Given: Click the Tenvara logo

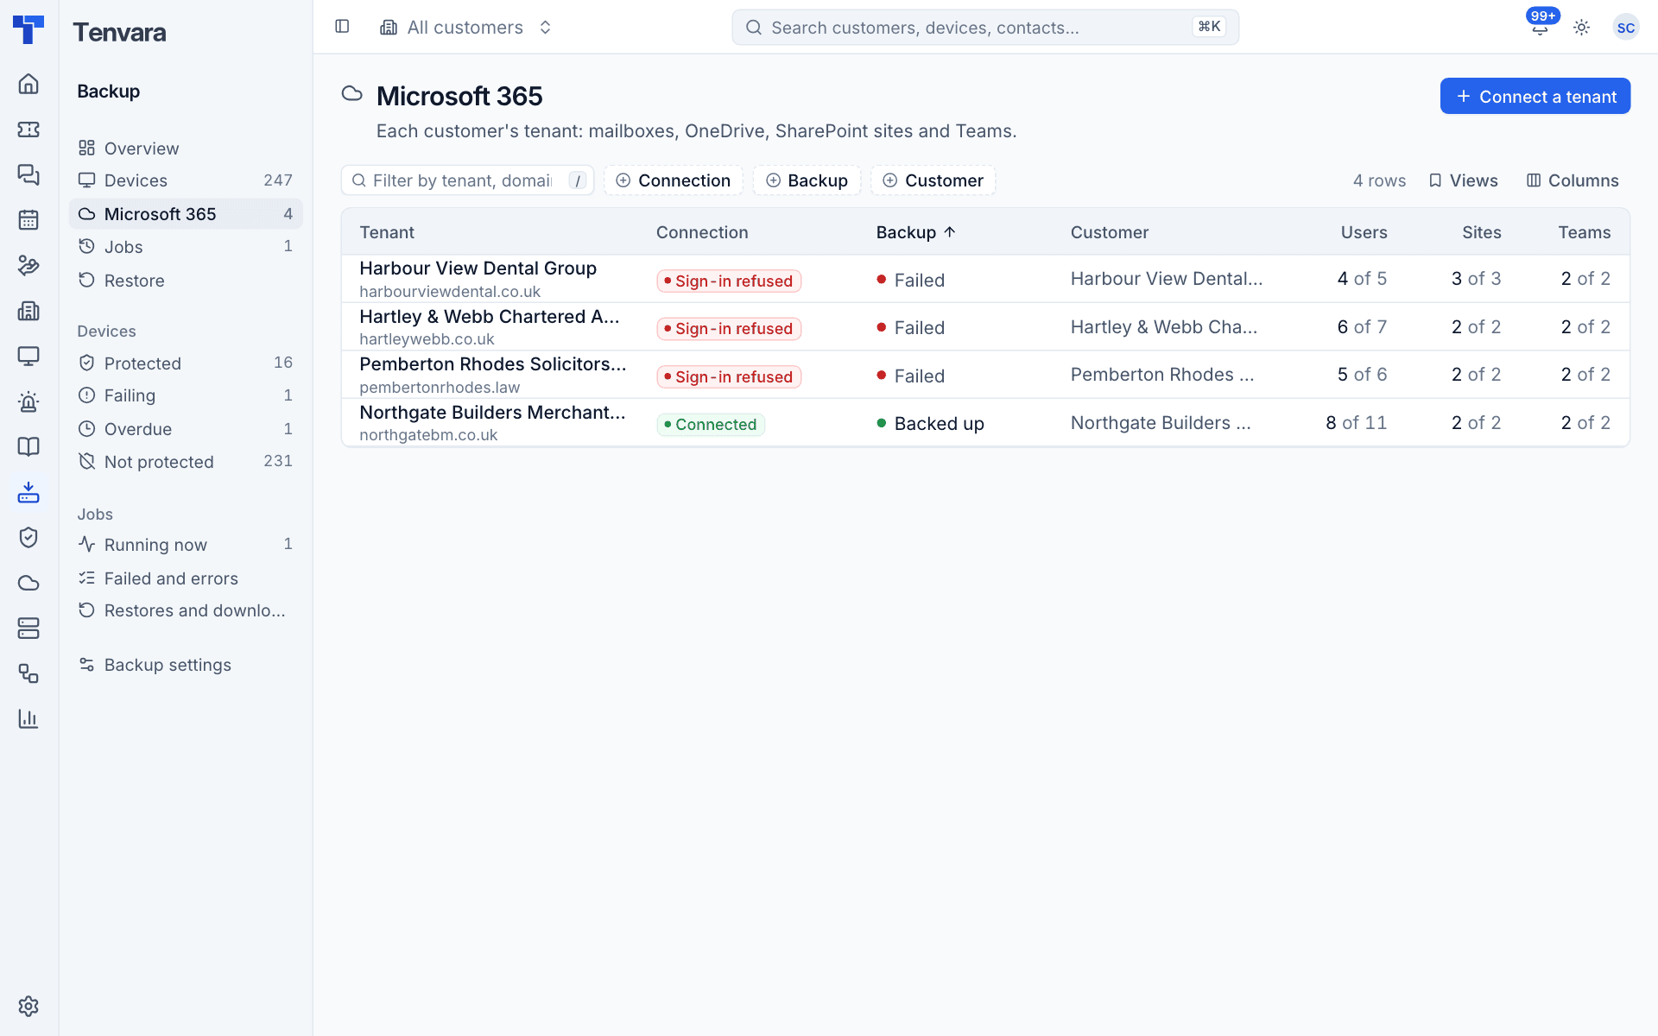Looking at the screenshot, I should [28, 29].
